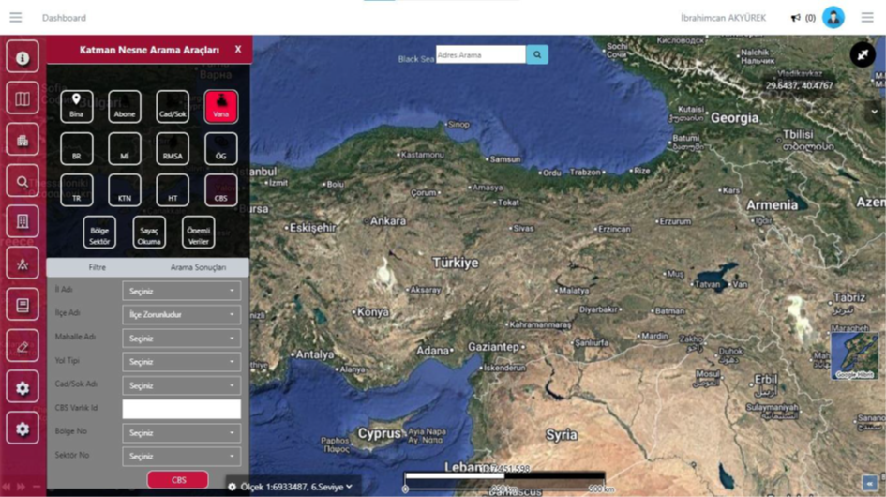Click the RMSA layer tool
886x497 pixels.
[x=173, y=149]
